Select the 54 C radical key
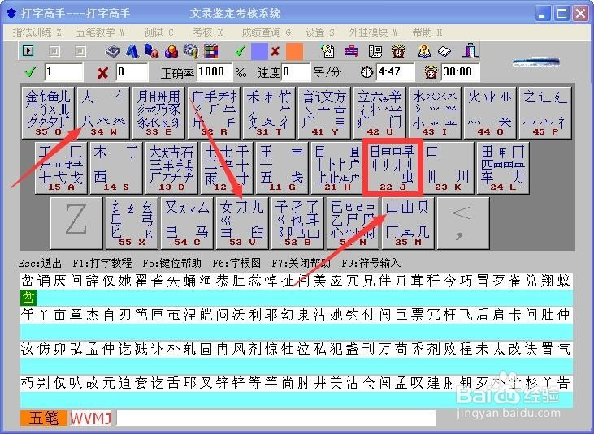Screen dimensions: 594x434 pos(187,223)
